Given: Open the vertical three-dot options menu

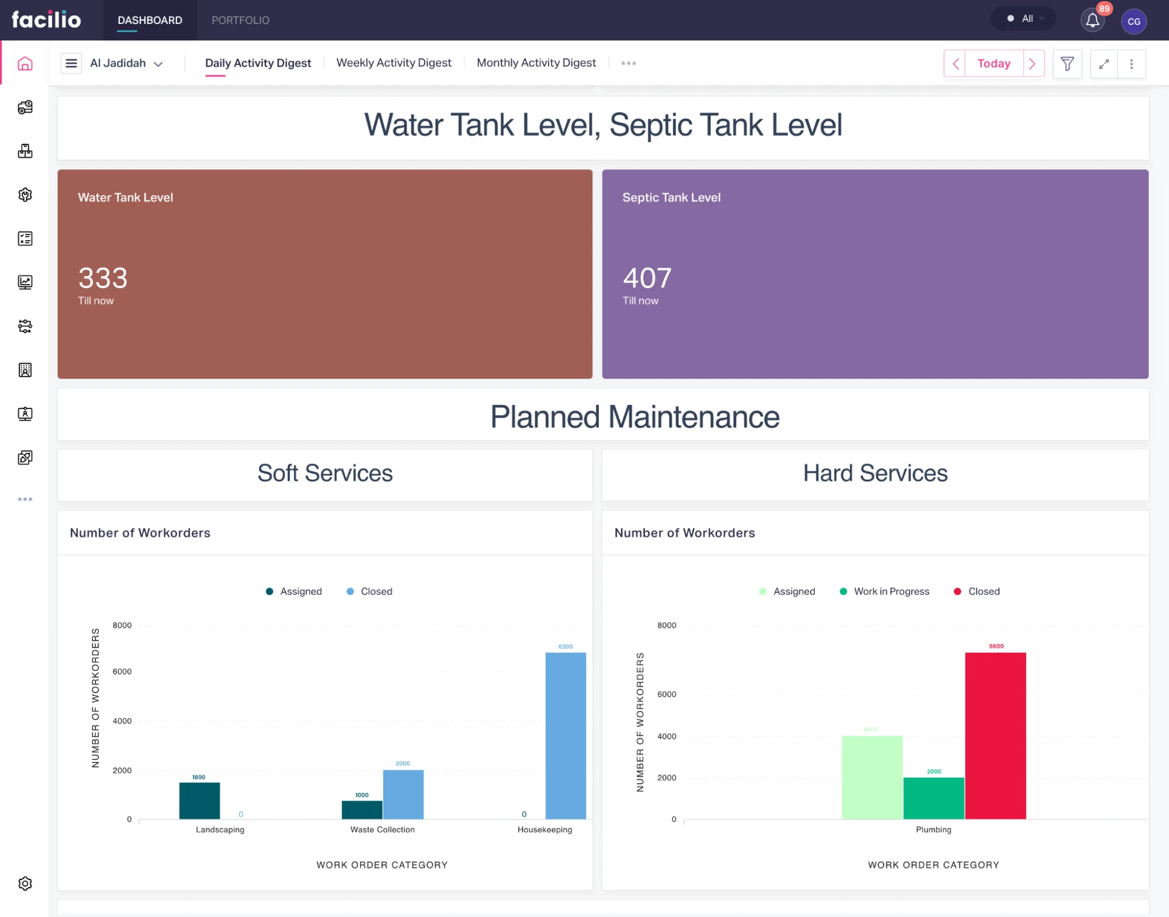Looking at the screenshot, I should point(1131,64).
